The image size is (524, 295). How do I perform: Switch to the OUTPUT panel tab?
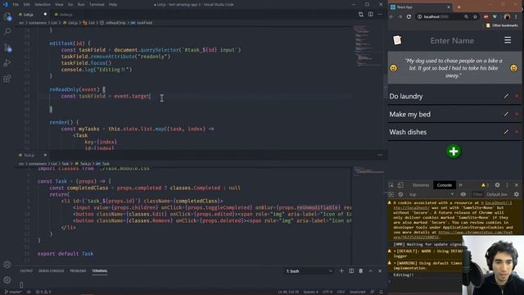coord(26,271)
